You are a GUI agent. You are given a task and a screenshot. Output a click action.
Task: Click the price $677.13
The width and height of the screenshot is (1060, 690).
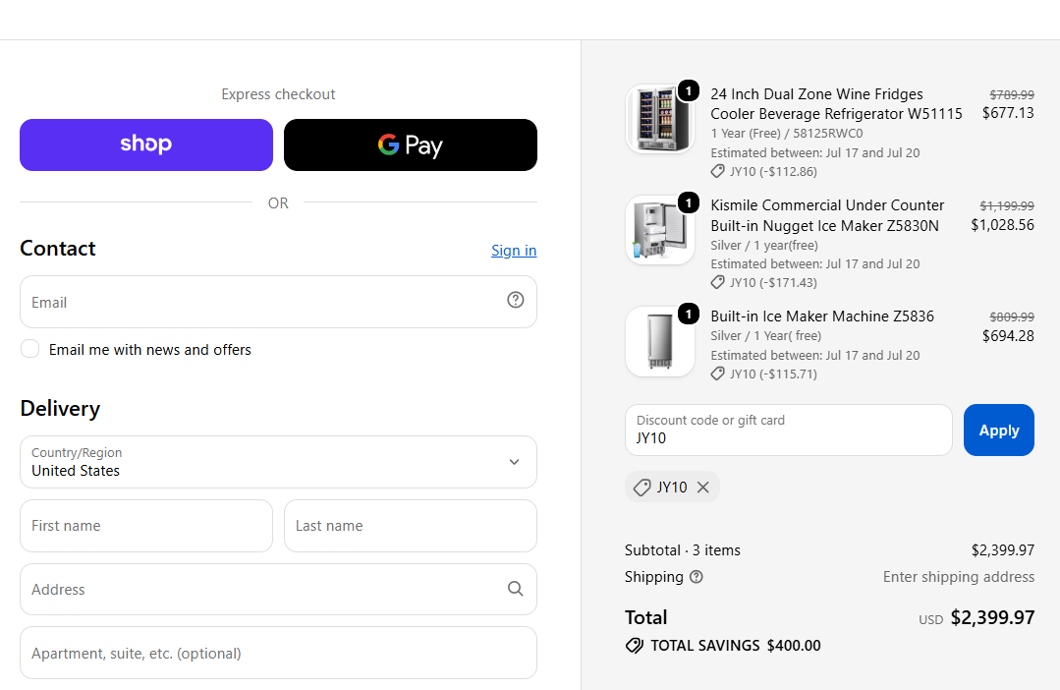pyautogui.click(x=1008, y=113)
